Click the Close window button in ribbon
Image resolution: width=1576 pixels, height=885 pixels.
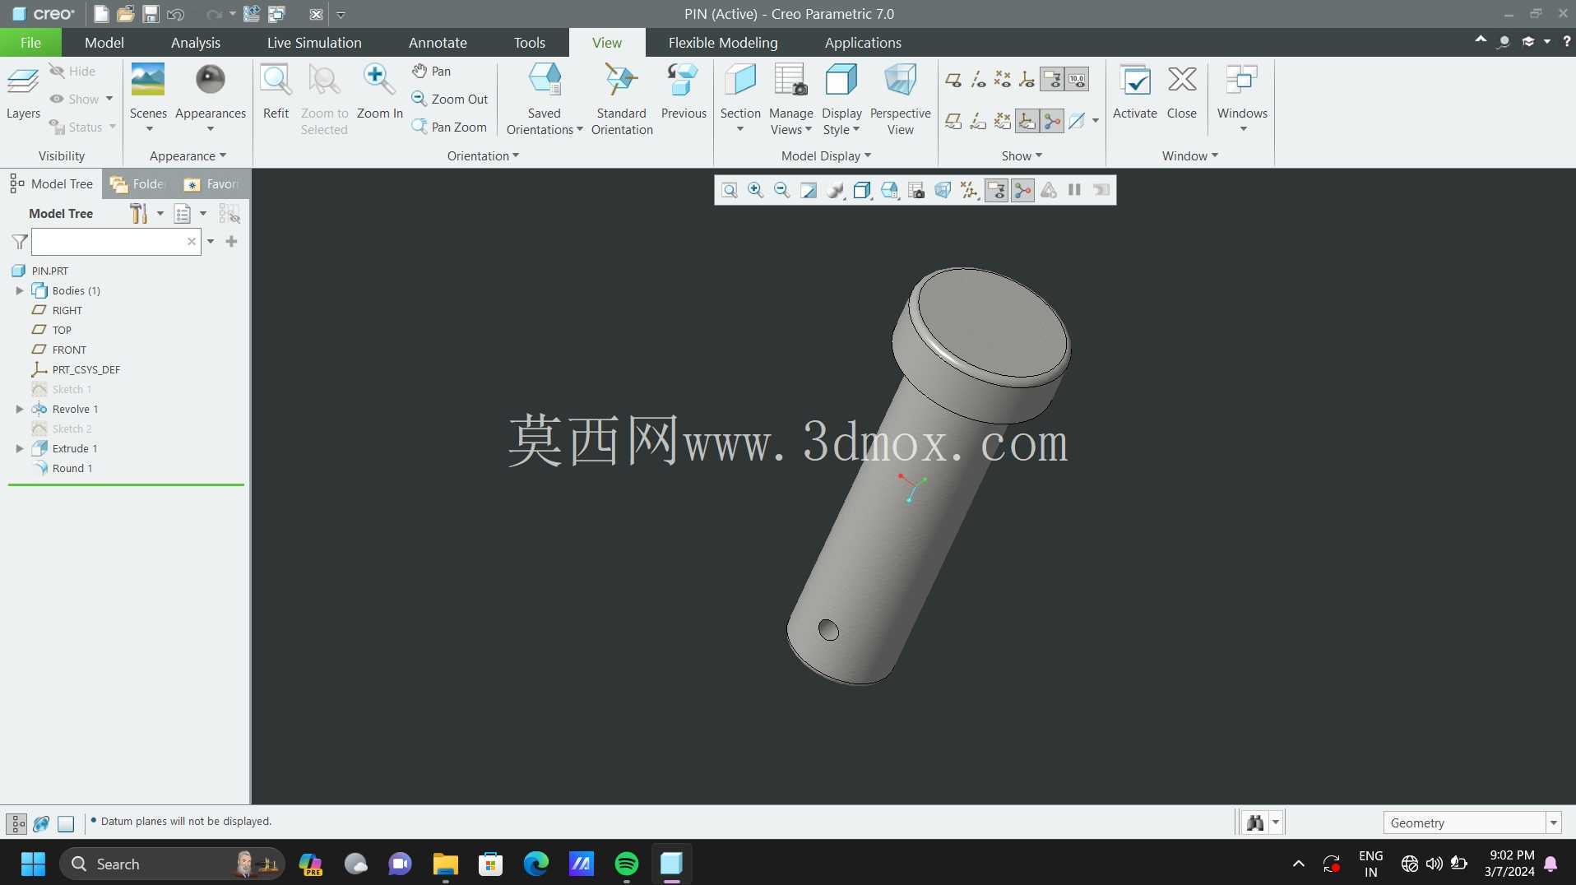point(1182,93)
